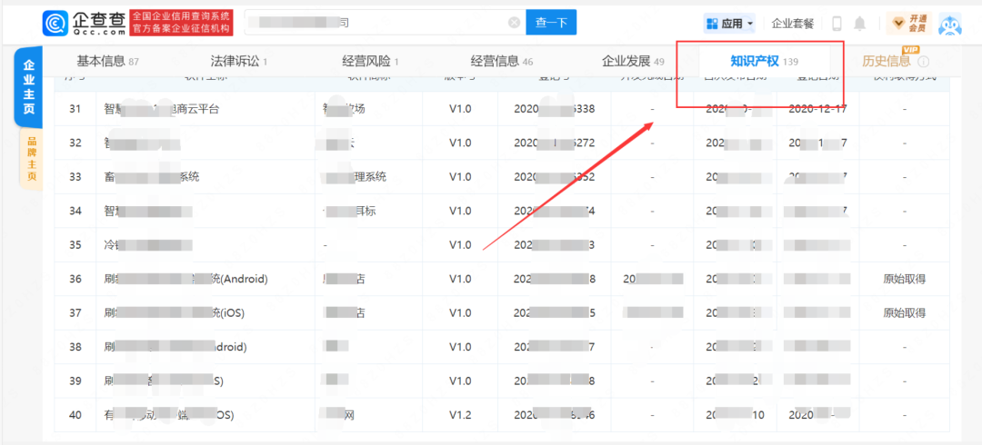The height and width of the screenshot is (445, 982).
Task: Switch to the 经营信息 tab
Action: tap(502, 62)
